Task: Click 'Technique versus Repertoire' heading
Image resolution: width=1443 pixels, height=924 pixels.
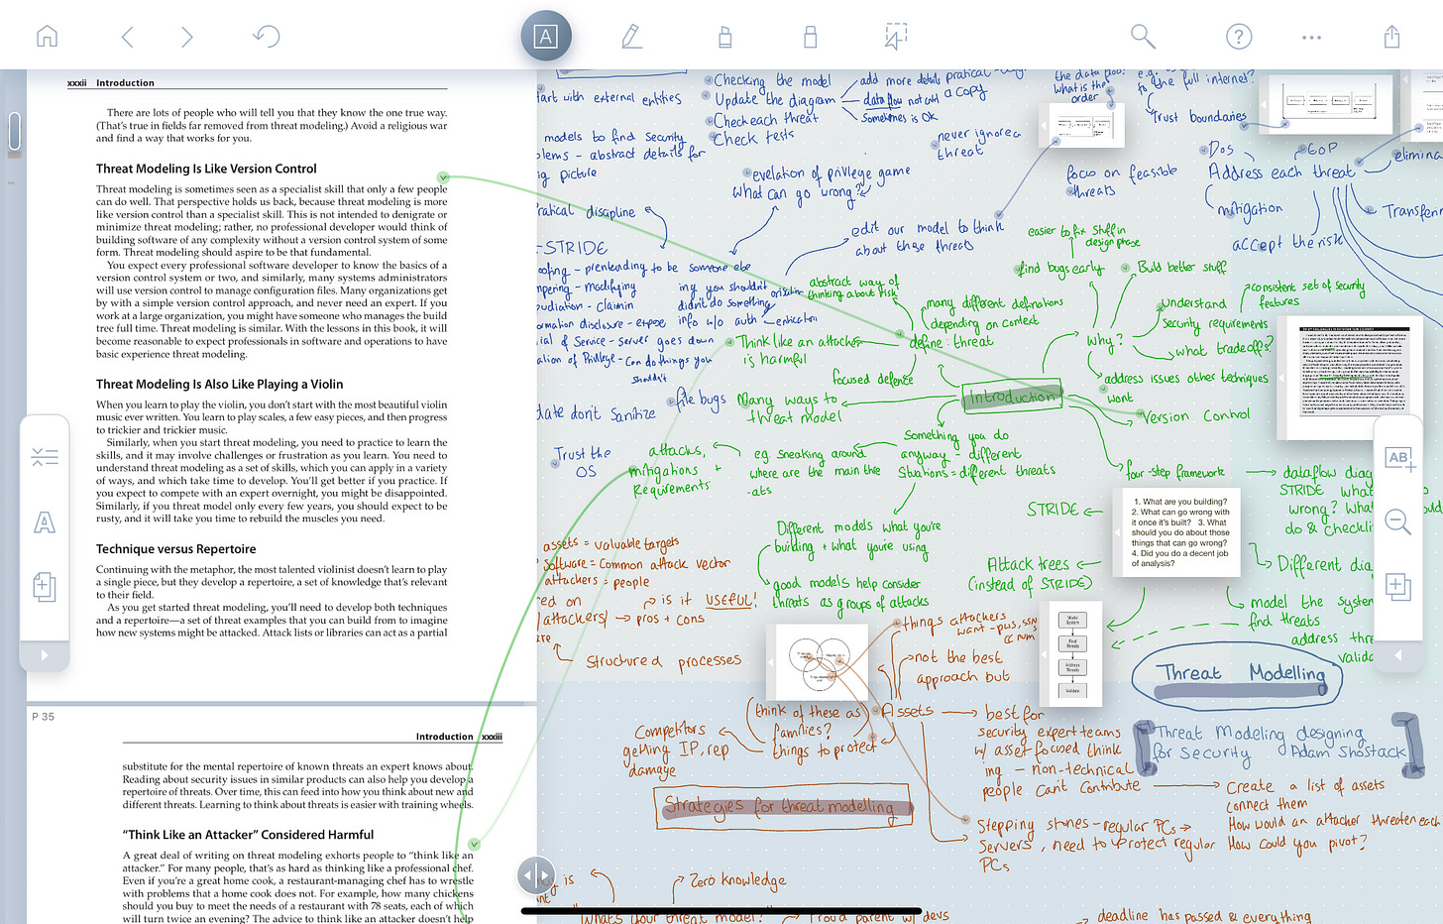Action: [x=176, y=549]
